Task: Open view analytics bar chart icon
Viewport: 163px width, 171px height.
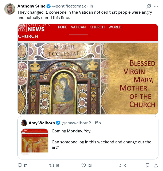Action: (116, 165)
